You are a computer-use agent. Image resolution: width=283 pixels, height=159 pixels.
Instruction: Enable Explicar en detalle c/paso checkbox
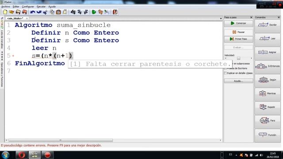[x=225, y=73]
